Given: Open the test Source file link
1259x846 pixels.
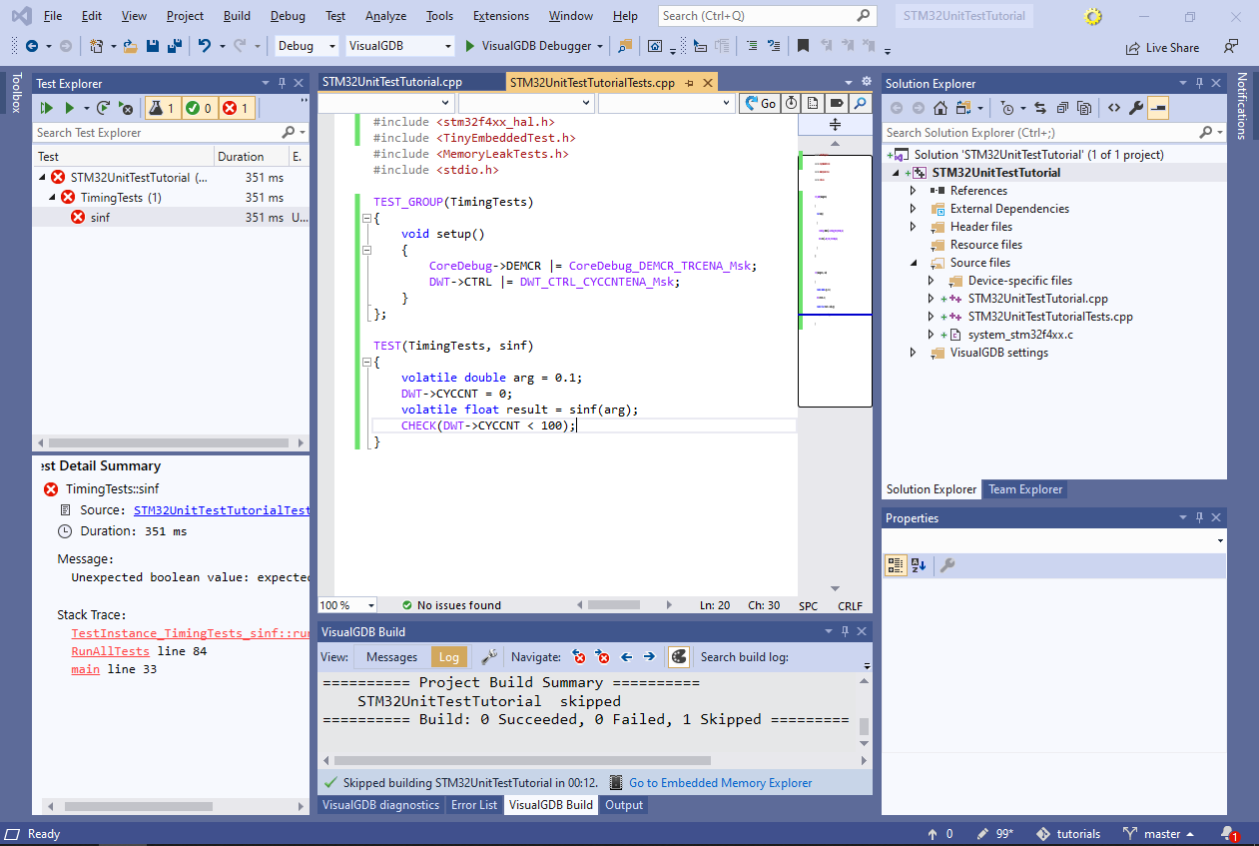Looking at the screenshot, I should [222, 510].
